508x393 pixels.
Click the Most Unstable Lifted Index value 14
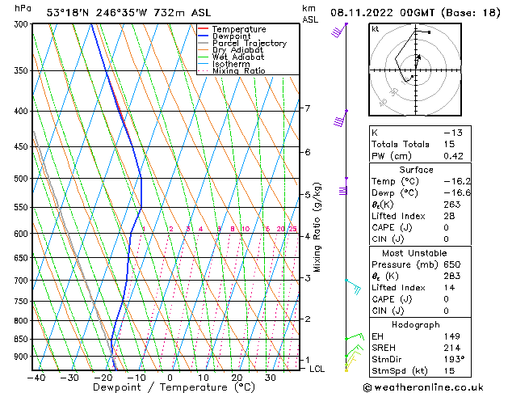pos(449,288)
